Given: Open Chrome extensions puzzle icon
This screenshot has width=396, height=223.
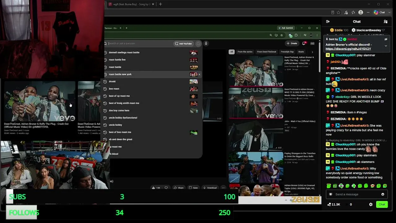Looking at the screenshot, I should pos(296,35).
